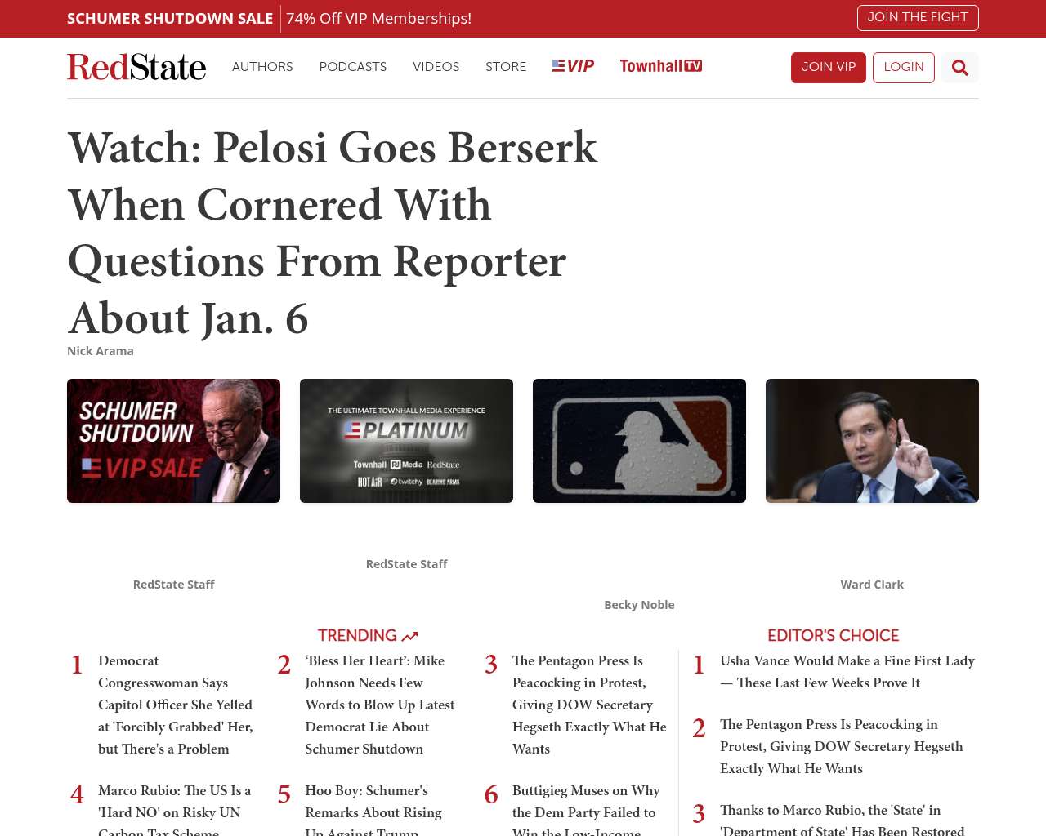Open the Podcasts menu item
The image size is (1046, 836).
click(353, 67)
